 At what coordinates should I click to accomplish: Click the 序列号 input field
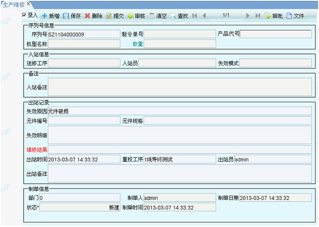pos(84,34)
